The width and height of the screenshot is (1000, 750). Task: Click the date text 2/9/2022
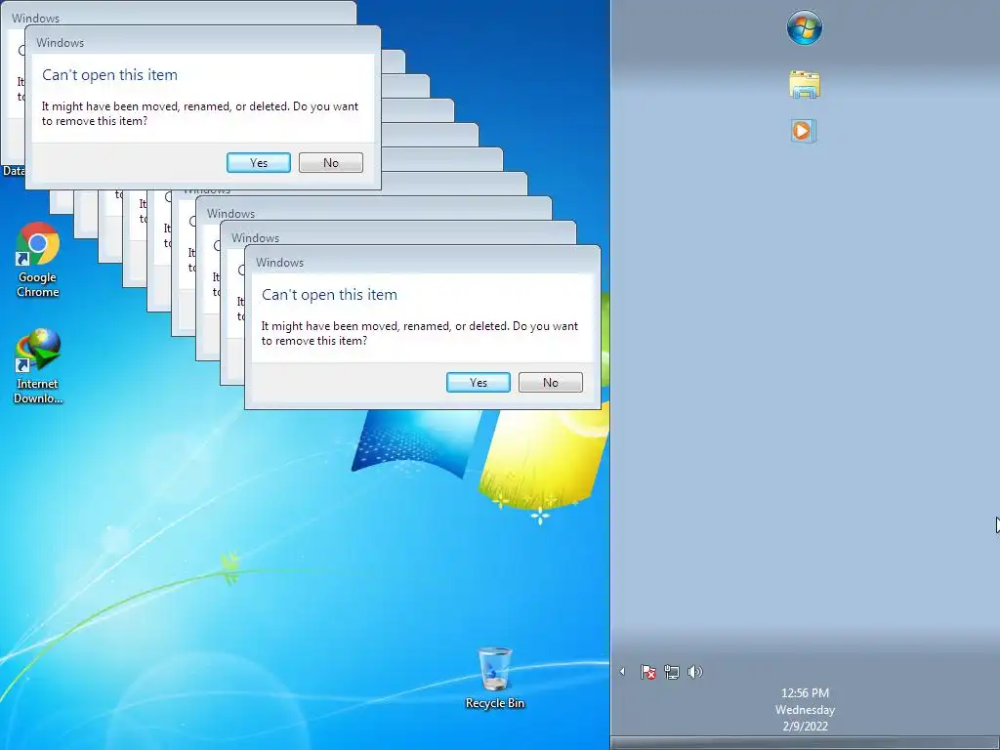click(805, 726)
